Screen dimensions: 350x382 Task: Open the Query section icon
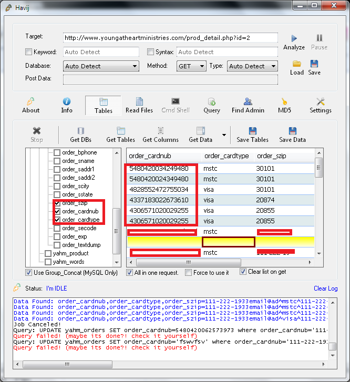pyautogui.click(x=212, y=101)
